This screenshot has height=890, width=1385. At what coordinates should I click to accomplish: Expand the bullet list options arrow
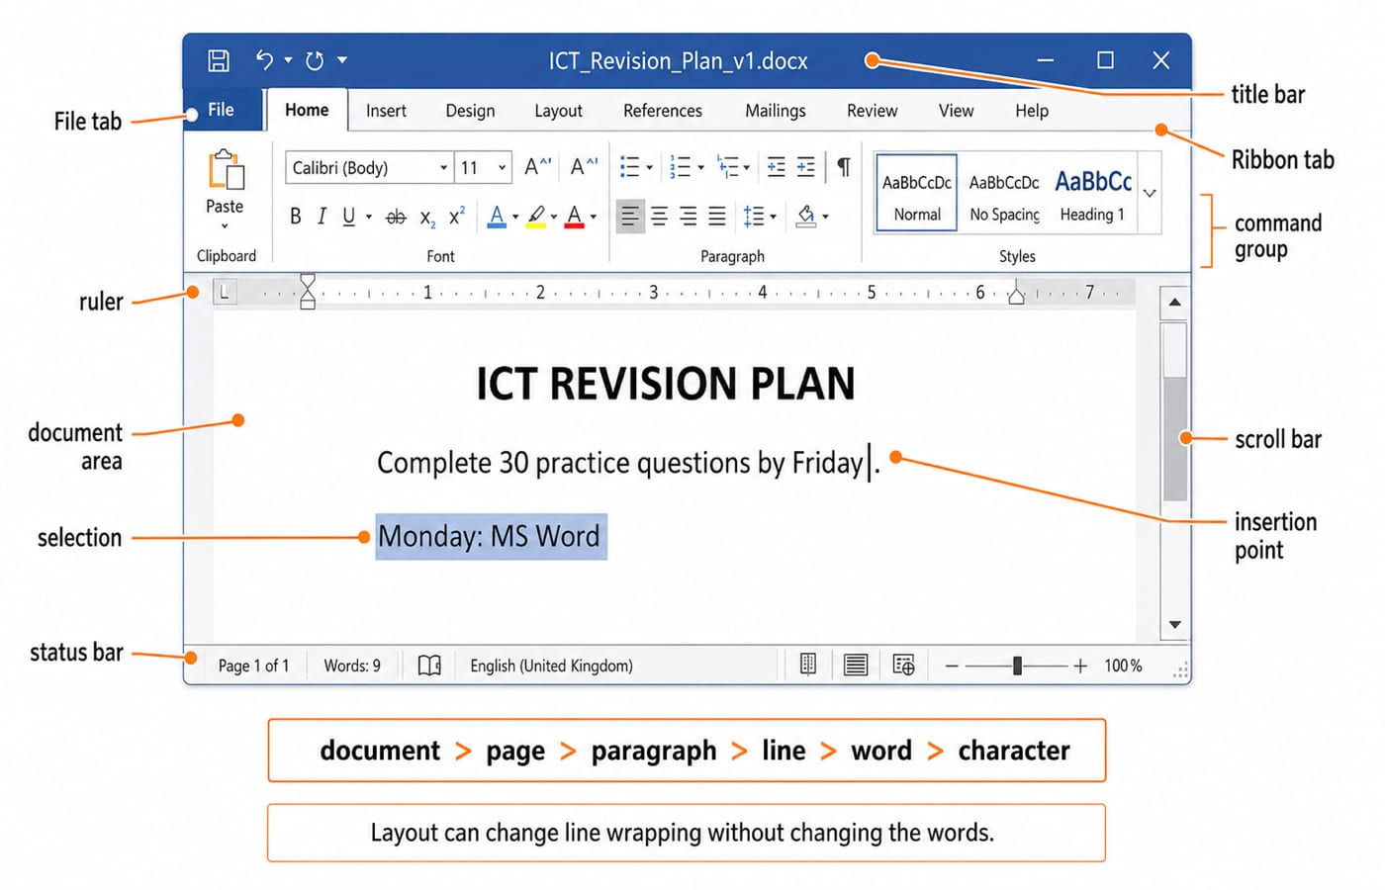[650, 168]
